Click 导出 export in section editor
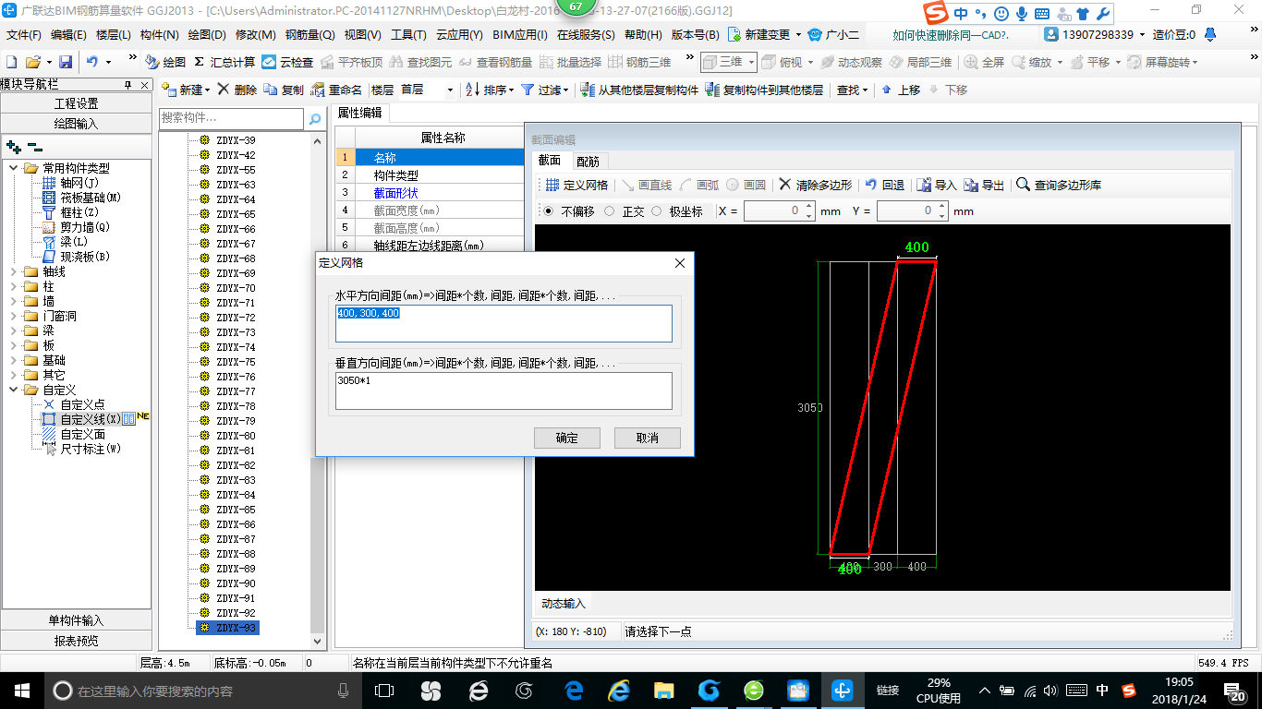 tap(984, 185)
